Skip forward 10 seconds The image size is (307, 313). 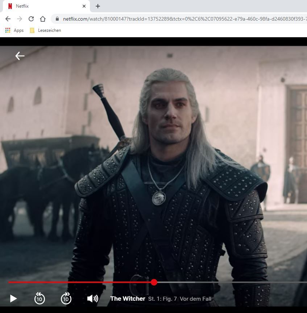(x=66, y=299)
